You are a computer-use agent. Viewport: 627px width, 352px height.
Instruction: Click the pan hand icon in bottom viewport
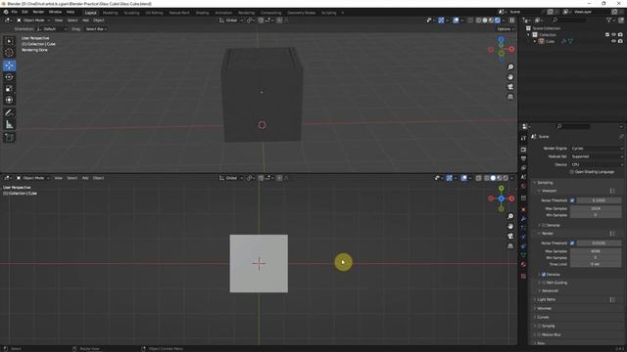coord(510,226)
